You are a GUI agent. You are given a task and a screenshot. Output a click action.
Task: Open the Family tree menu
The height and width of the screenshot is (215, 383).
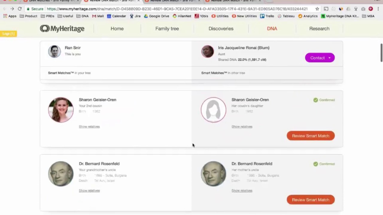(x=167, y=29)
